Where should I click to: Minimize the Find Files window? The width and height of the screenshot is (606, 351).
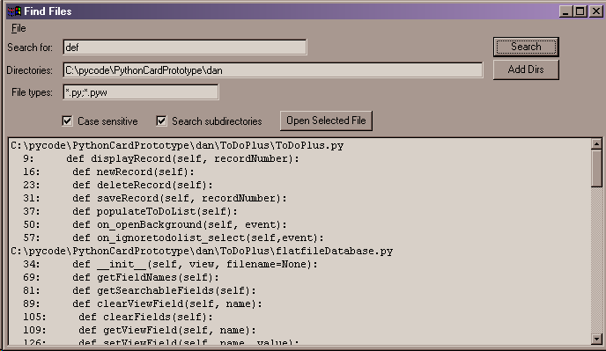tap(565, 11)
